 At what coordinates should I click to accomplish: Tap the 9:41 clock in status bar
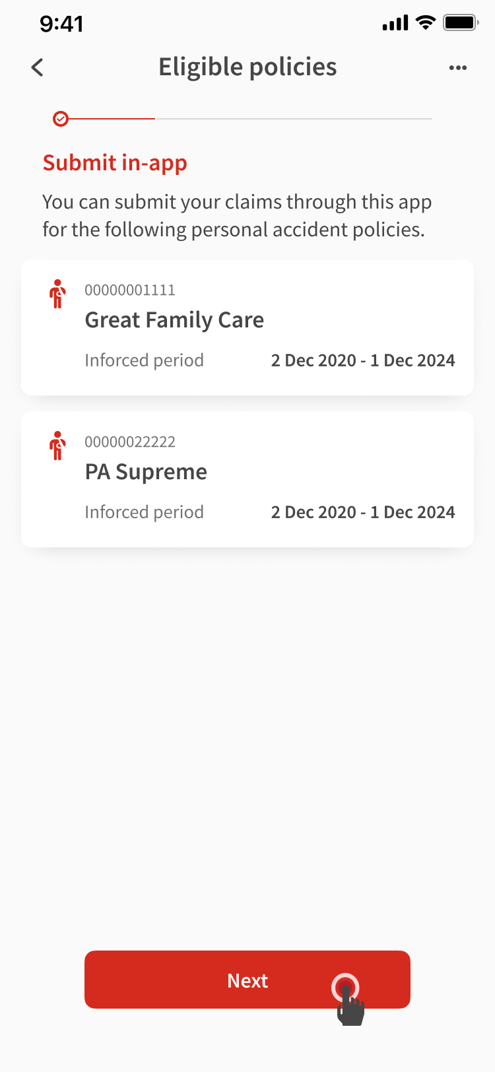(x=61, y=24)
